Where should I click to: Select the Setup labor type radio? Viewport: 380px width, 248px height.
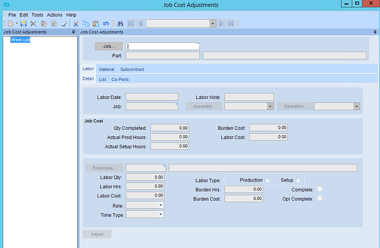pyautogui.click(x=298, y=180)
